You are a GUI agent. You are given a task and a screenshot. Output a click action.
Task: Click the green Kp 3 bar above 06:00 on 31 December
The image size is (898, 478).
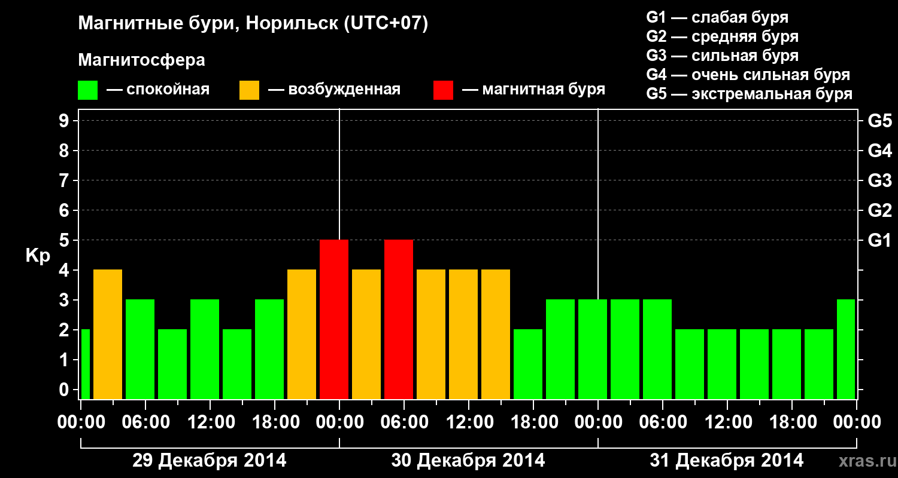657,349
